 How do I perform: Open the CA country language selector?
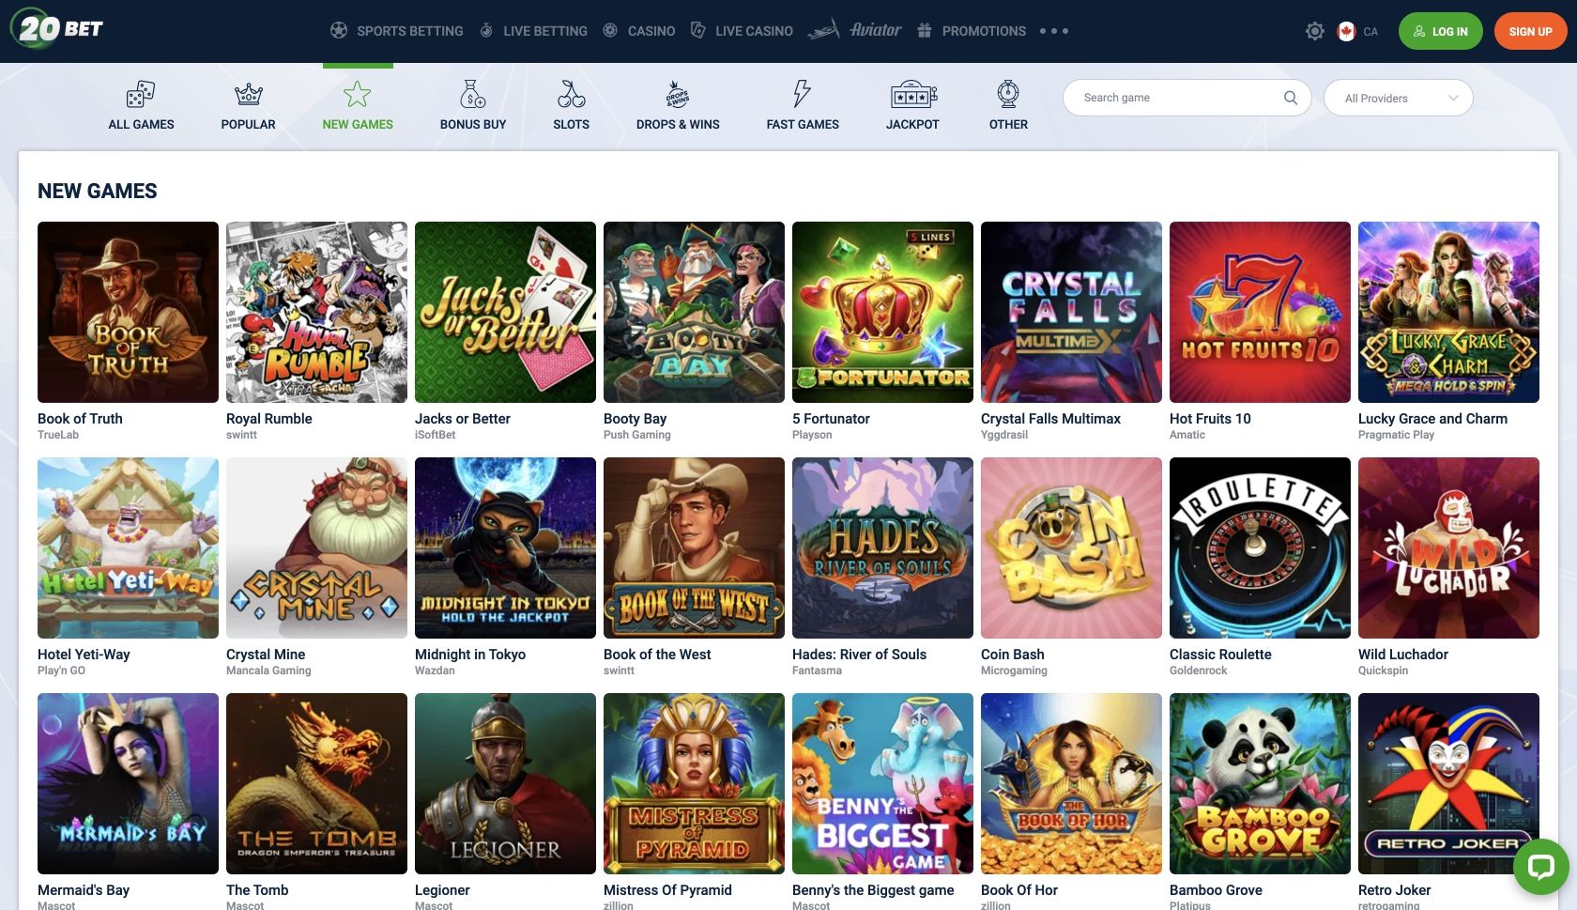[1357, 32]
